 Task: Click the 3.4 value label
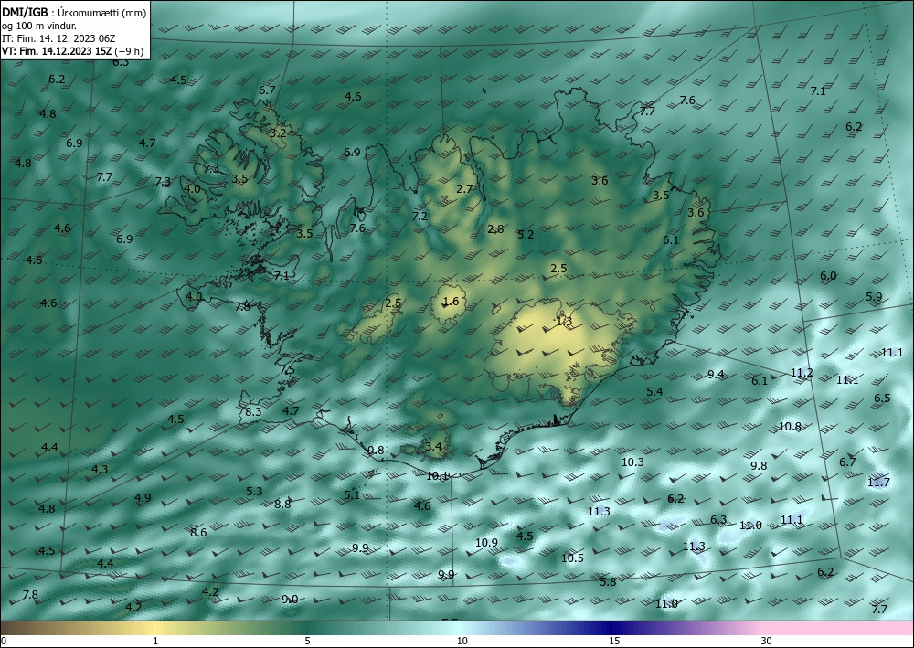click(x=433, y=447)
